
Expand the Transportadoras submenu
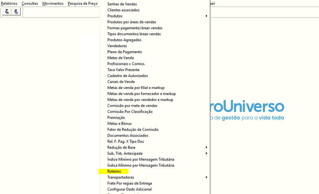tap(206, 177)
